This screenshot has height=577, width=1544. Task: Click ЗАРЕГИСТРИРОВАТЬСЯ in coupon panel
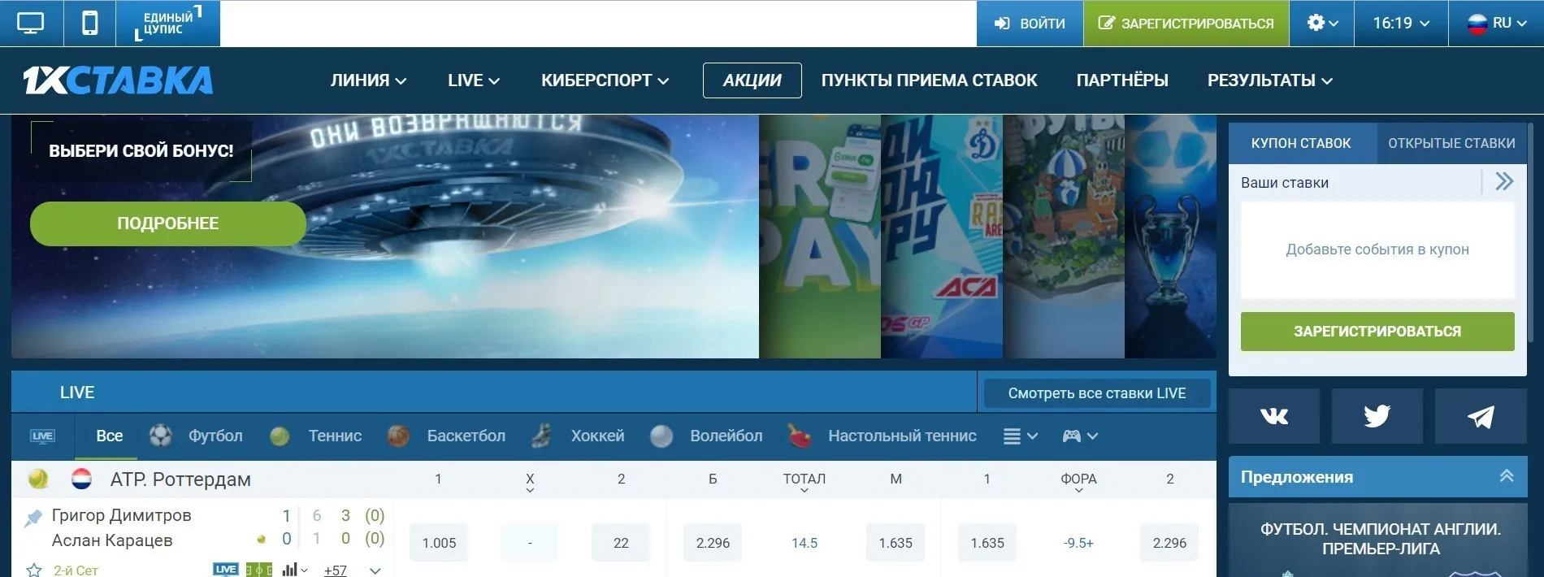click(x=1377, y=332)
